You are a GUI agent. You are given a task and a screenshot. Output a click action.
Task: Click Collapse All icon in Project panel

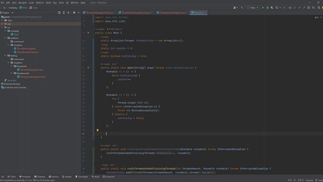[x=69, y=13]
